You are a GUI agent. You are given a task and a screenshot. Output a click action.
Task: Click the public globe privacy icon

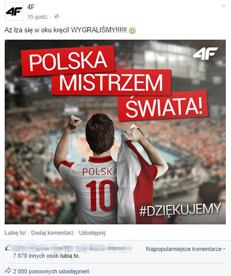(x=56, y=17)
